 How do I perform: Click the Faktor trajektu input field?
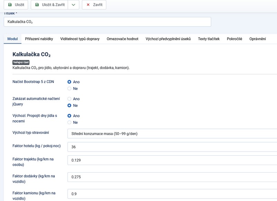172,160
